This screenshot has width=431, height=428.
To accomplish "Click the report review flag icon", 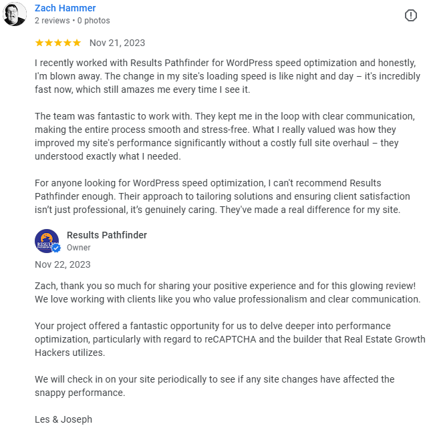I will (411, 15).
